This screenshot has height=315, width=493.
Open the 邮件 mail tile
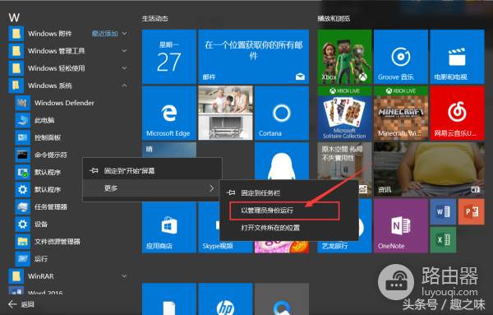(x=254, y=57)
